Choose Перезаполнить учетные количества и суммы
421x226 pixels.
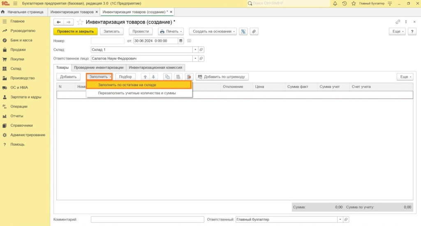click(137, 93)
